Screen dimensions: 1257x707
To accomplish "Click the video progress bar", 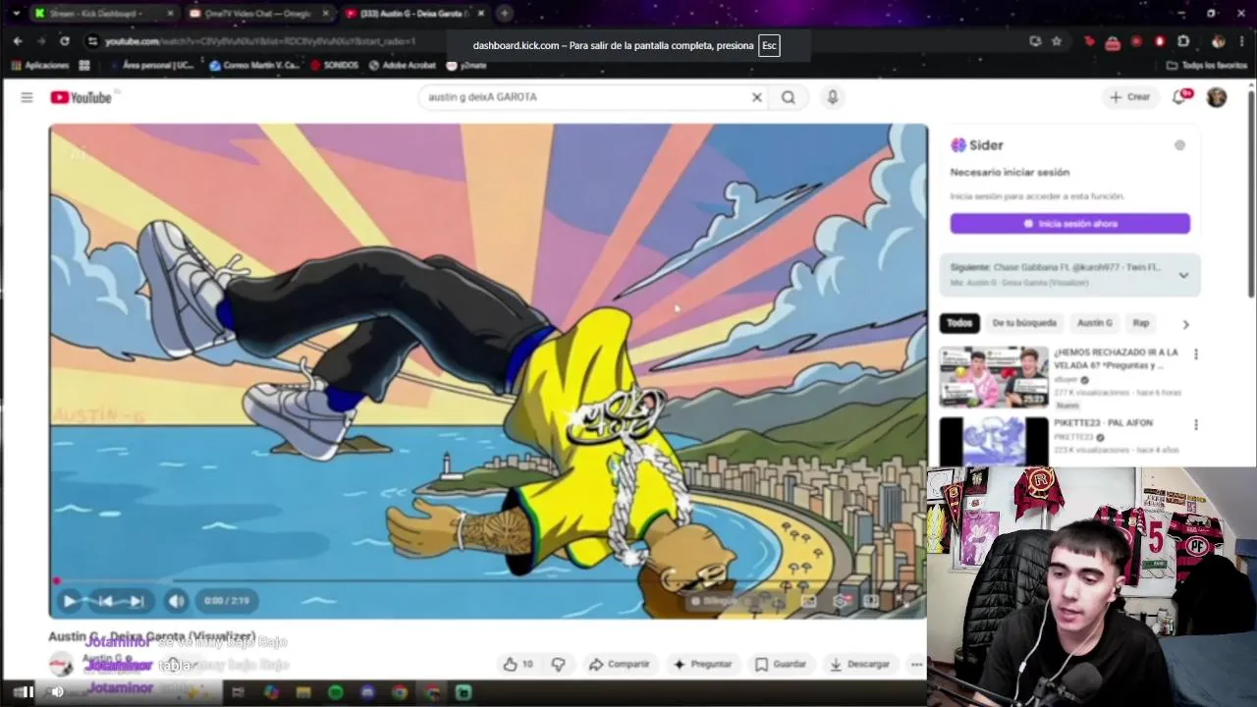I will [488, 581].
